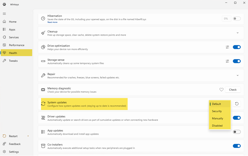Image resolution: width=248 pixels, height=156 pixels.
Task: Disable the Co-installers toggle
Action: (x=236, y=146)
